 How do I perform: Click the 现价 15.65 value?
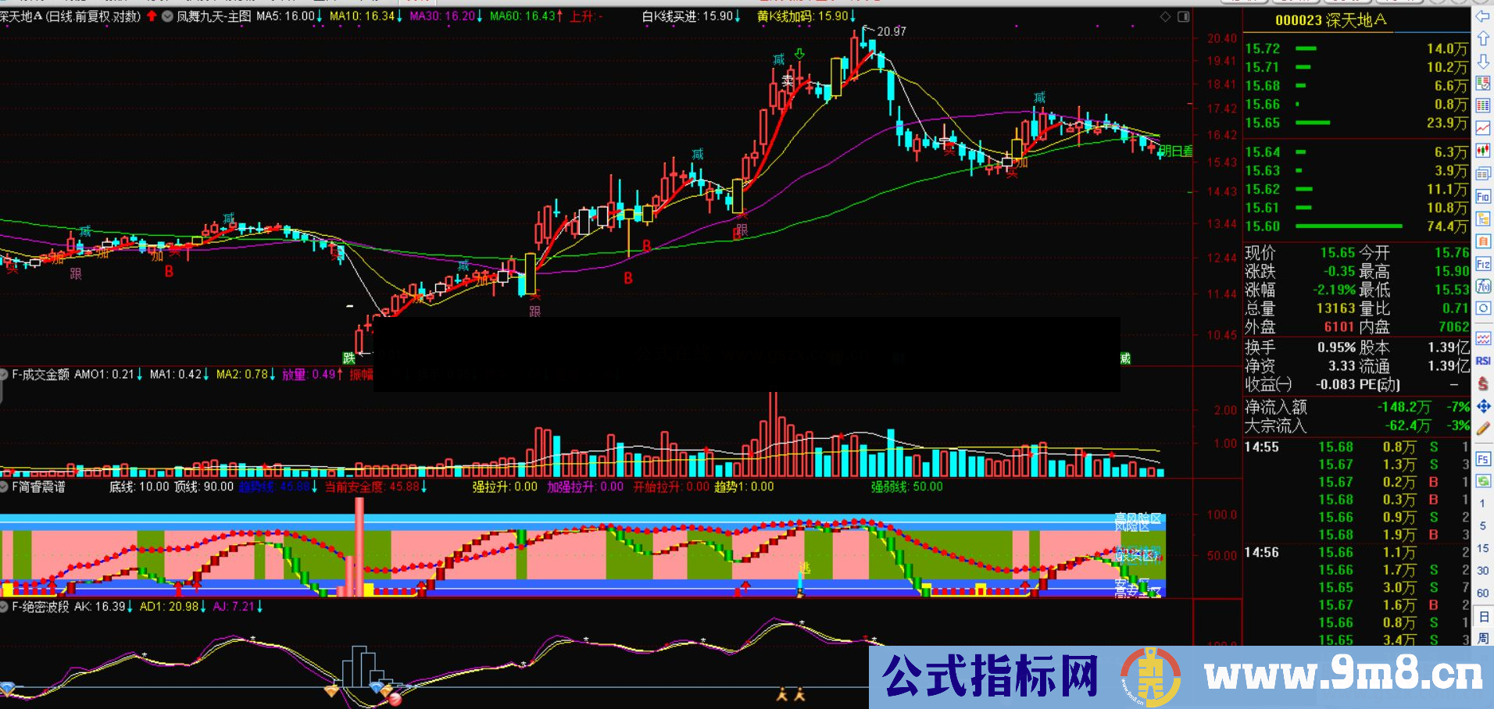pyautogui.click(x=1338, y=253)
